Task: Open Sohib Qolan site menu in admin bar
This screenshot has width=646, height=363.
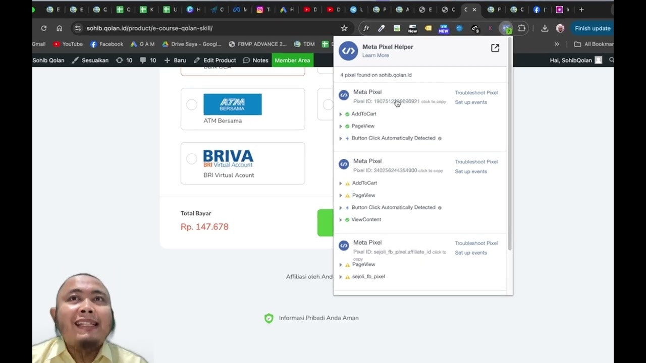Action: point(48,60)
